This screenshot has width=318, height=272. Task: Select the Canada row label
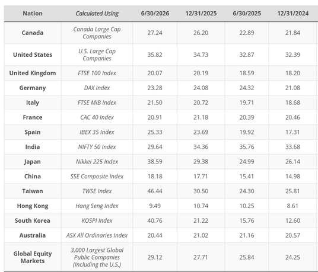33,33
